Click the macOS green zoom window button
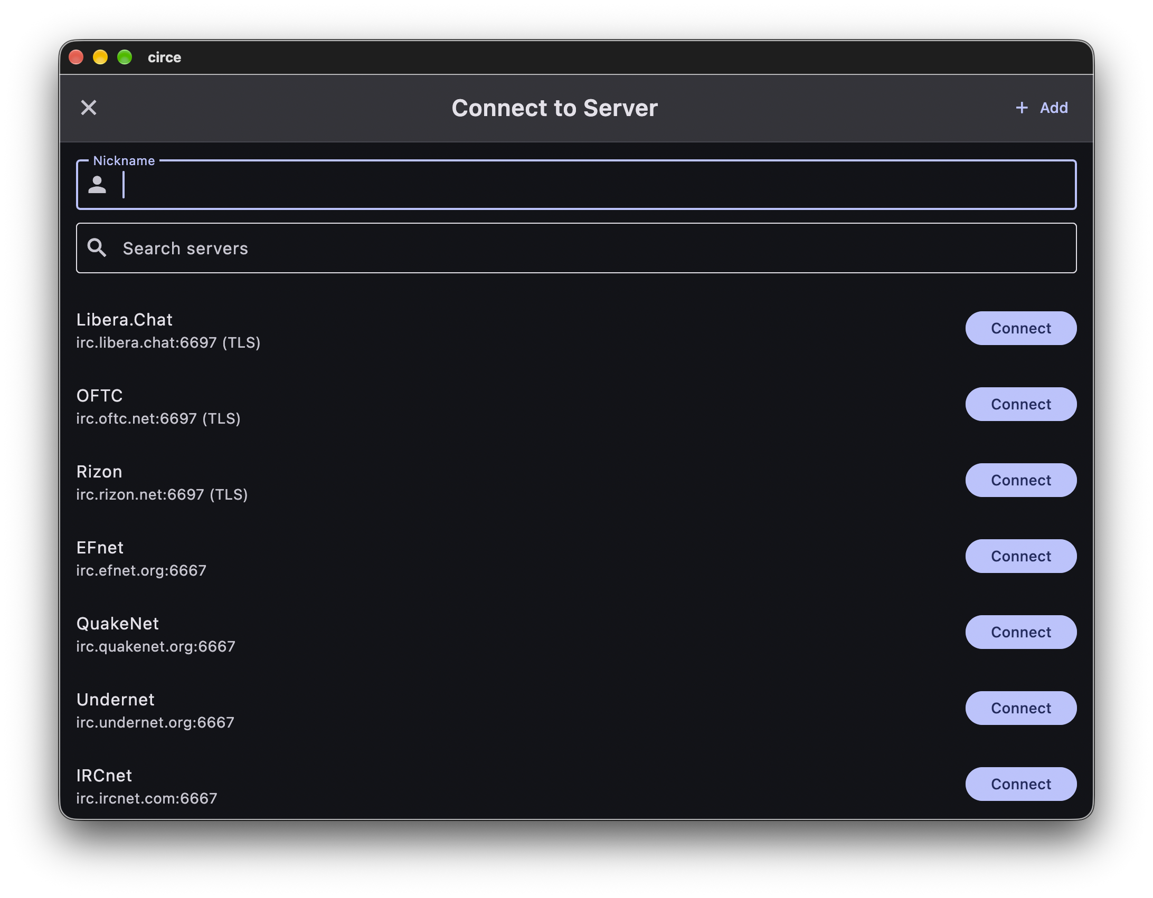The width and height of the screenshot is (1153, 898). (x=125, y=57)
